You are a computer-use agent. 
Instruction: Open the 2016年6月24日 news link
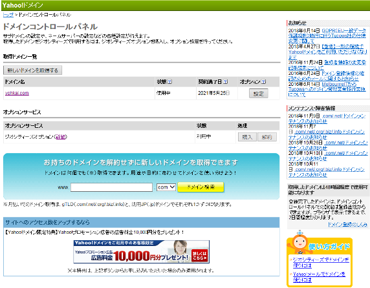pos(327,76)
